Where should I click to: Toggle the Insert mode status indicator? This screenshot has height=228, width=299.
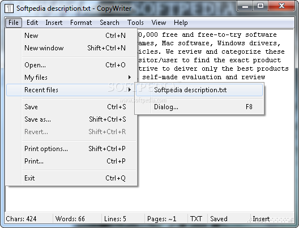(261, 219)
